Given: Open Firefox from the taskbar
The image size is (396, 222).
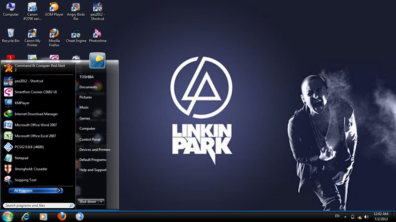Looking at the screenshot, I should pyautogui.click(x=62, y=217).
